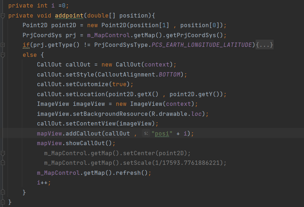Place the cursor on the addpoint method name

[x=69, y=16]
